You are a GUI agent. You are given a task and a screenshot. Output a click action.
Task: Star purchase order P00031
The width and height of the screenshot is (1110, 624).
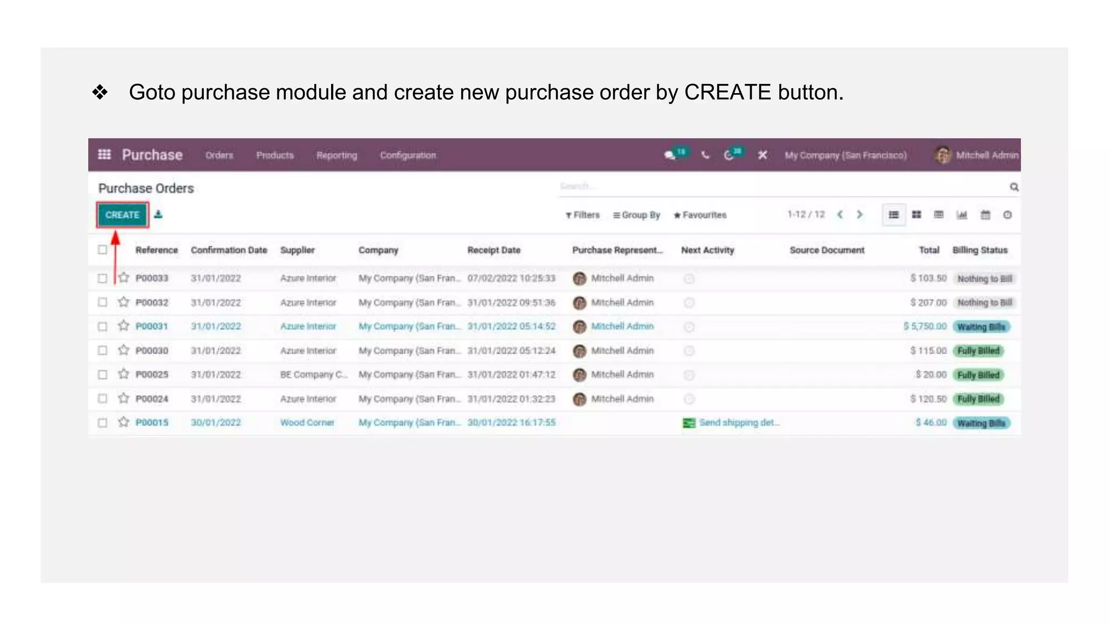coord(124,326)
